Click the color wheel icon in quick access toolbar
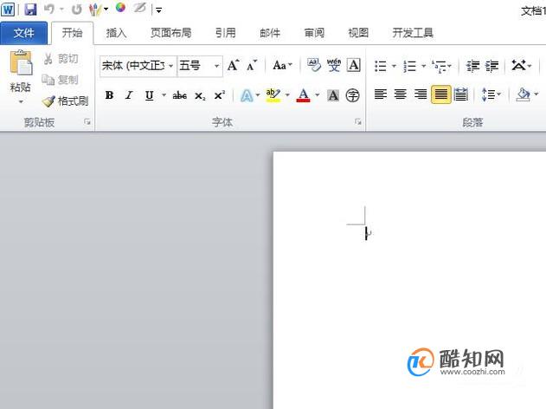This screenshot has width=546, height=409. click(x=120, y=8)
